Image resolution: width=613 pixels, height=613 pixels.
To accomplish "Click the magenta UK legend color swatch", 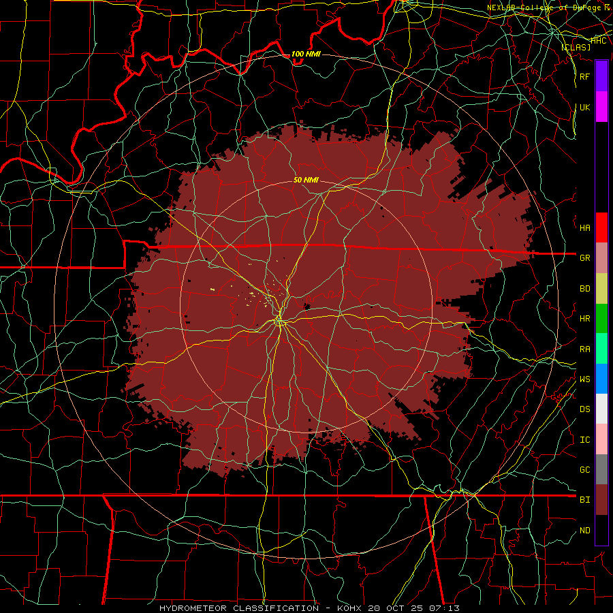I will (x=601, y=107).
